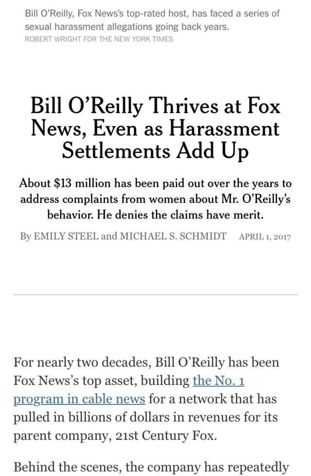Click the horizontal divider below the byline
This screenshot has width=311, height=476.
[x=155, y=294]
